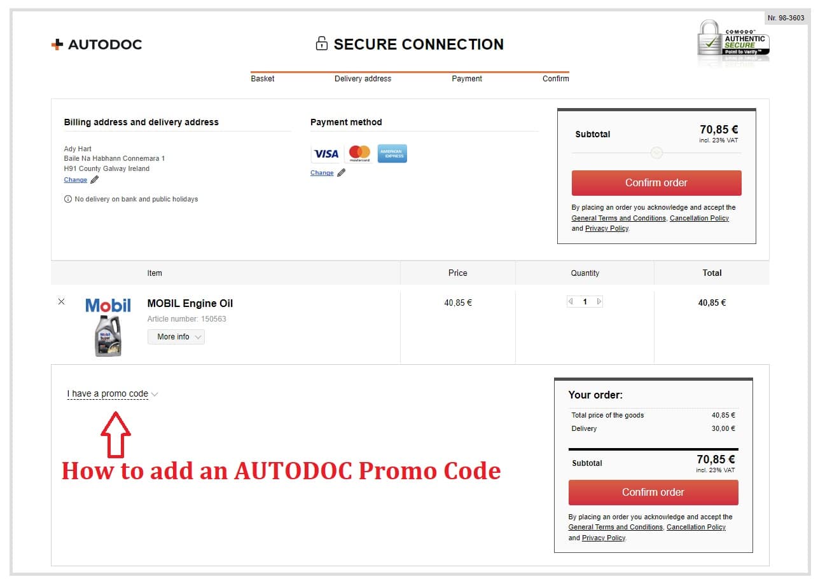Open the General Terms and Conditions link
The image size is (818, 579).
tap(618, 218)
